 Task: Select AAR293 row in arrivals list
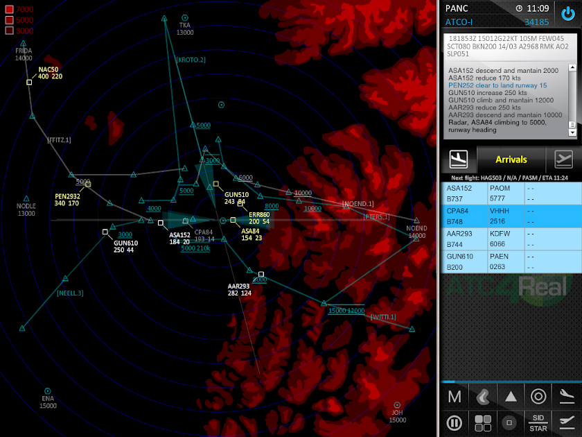(x=511, y=239)
